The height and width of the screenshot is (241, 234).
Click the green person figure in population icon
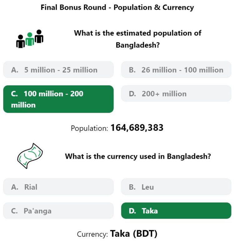30,39
